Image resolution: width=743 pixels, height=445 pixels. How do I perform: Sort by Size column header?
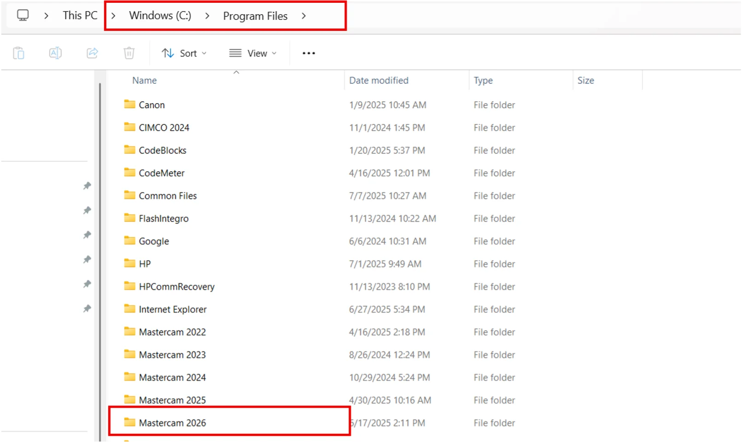[x=585, y=81]
